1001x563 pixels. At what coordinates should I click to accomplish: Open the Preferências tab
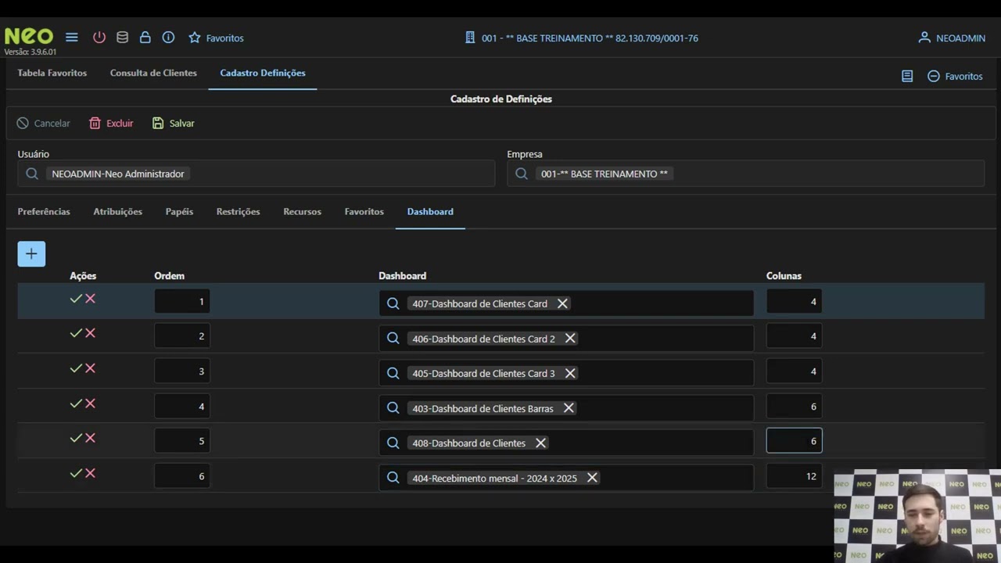point(44,211)
